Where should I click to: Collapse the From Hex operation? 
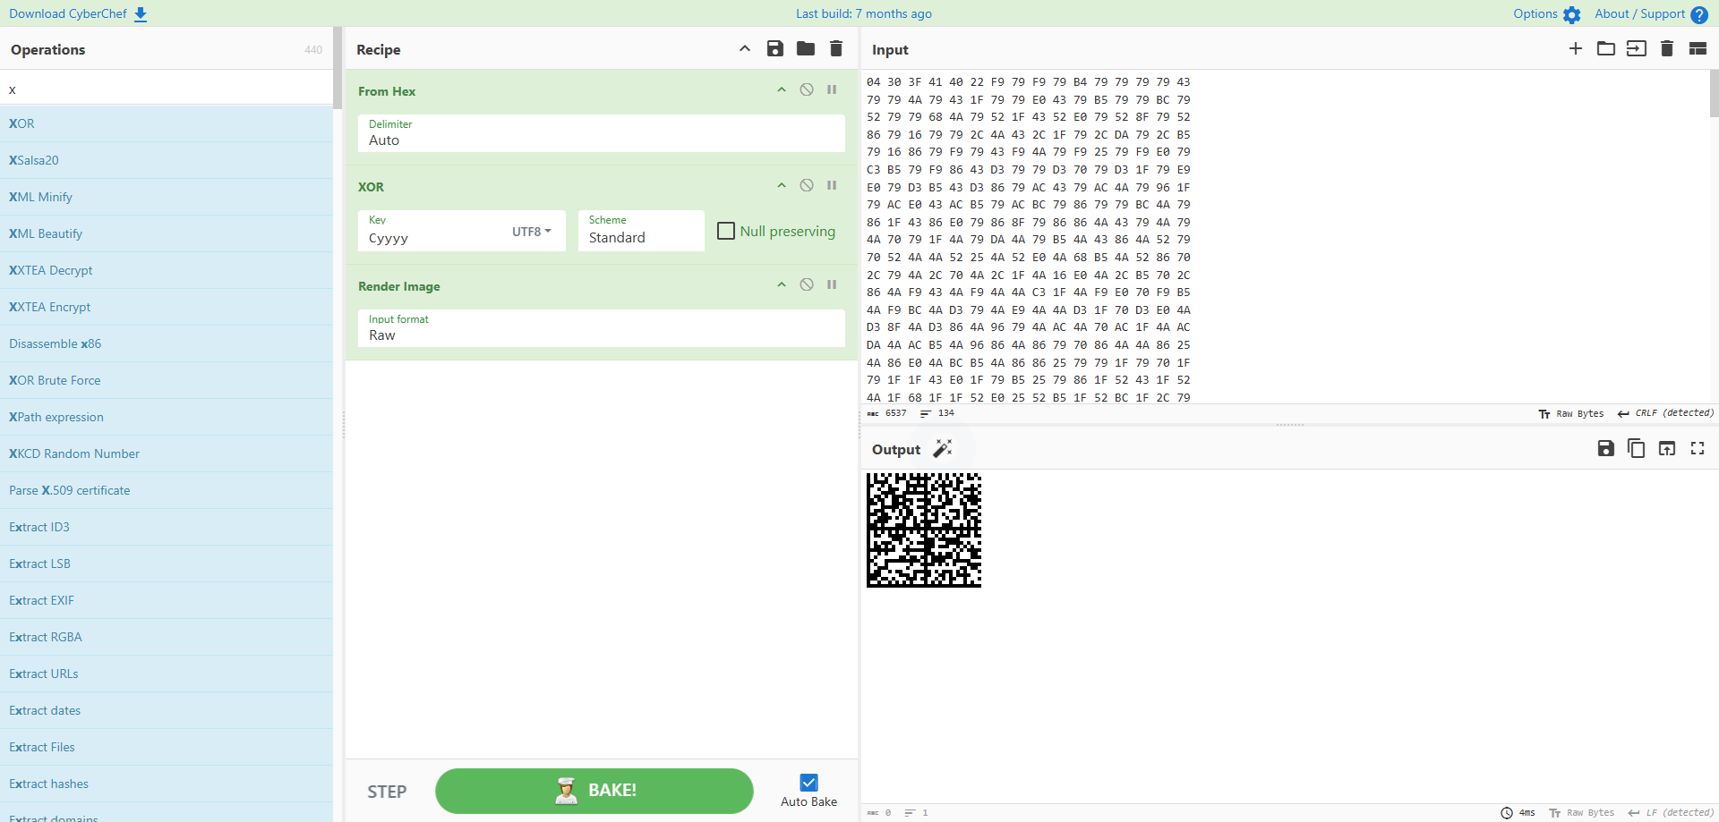pos(782,90)
